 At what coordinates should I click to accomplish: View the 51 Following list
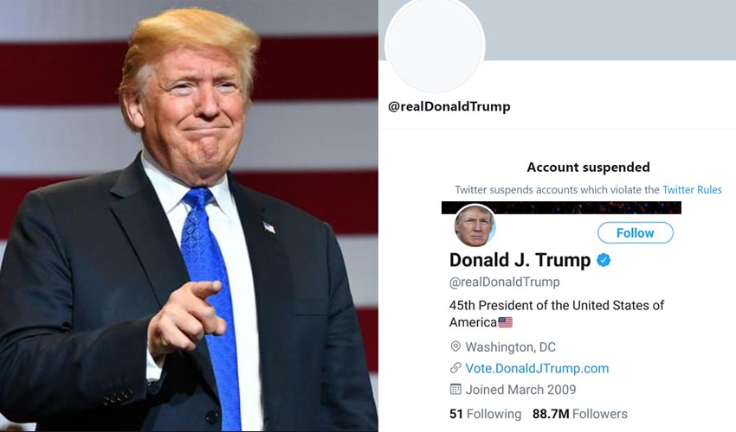pos(486,414)
